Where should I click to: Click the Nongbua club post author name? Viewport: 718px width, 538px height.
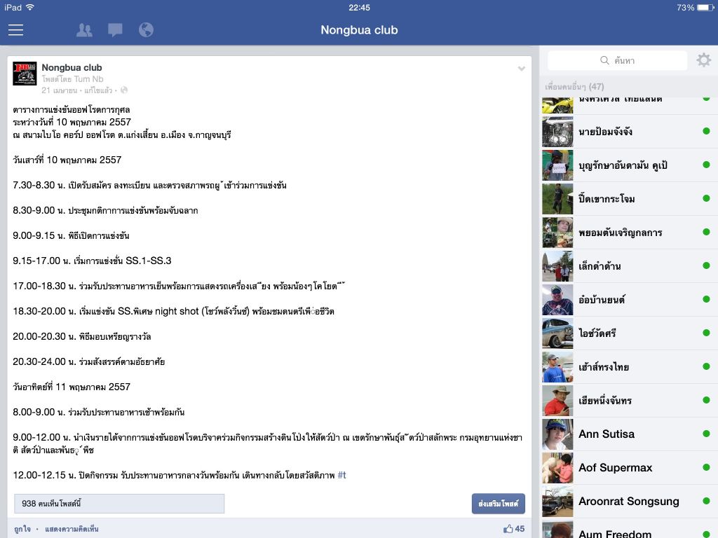coord(72,68)
